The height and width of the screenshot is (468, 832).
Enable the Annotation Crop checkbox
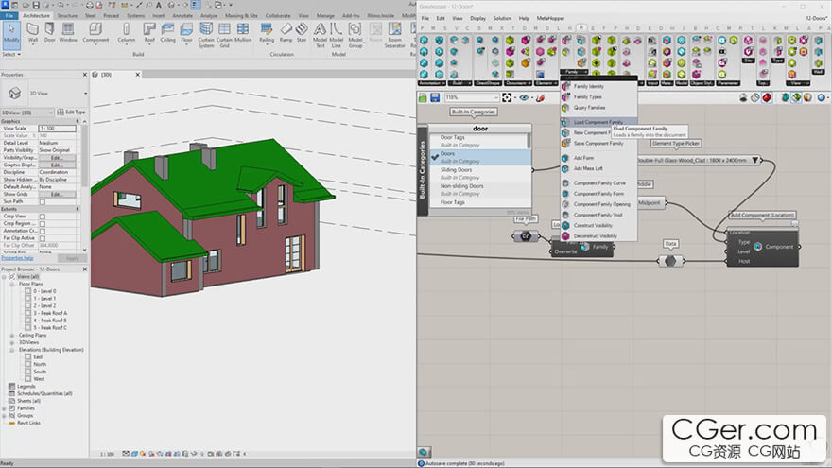tap(43, 231)
